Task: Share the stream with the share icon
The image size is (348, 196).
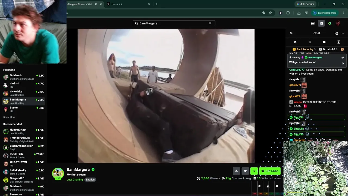Action: [x=259, y=186]
